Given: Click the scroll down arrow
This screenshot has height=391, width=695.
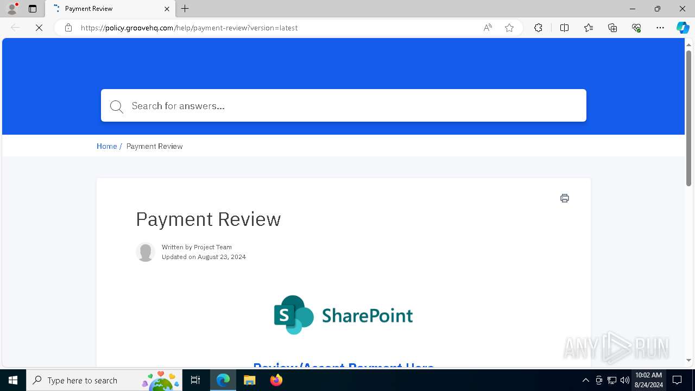Looking at the screenshot, I should (688, 360).
